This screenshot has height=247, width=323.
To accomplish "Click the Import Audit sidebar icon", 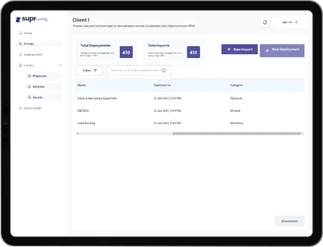I will click(x=20, y=108).
